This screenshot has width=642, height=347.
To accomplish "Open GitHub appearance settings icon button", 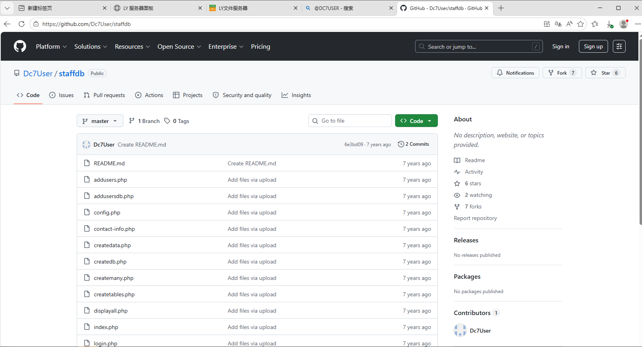I will (x=619, y=46).
